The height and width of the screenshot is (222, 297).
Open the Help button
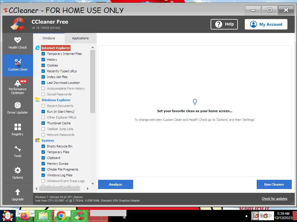(224, 24)
